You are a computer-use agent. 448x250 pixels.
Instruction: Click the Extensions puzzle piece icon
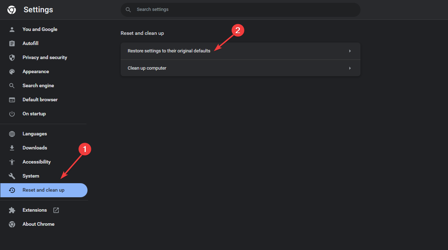pyautogui.click(x=12, y=210)
